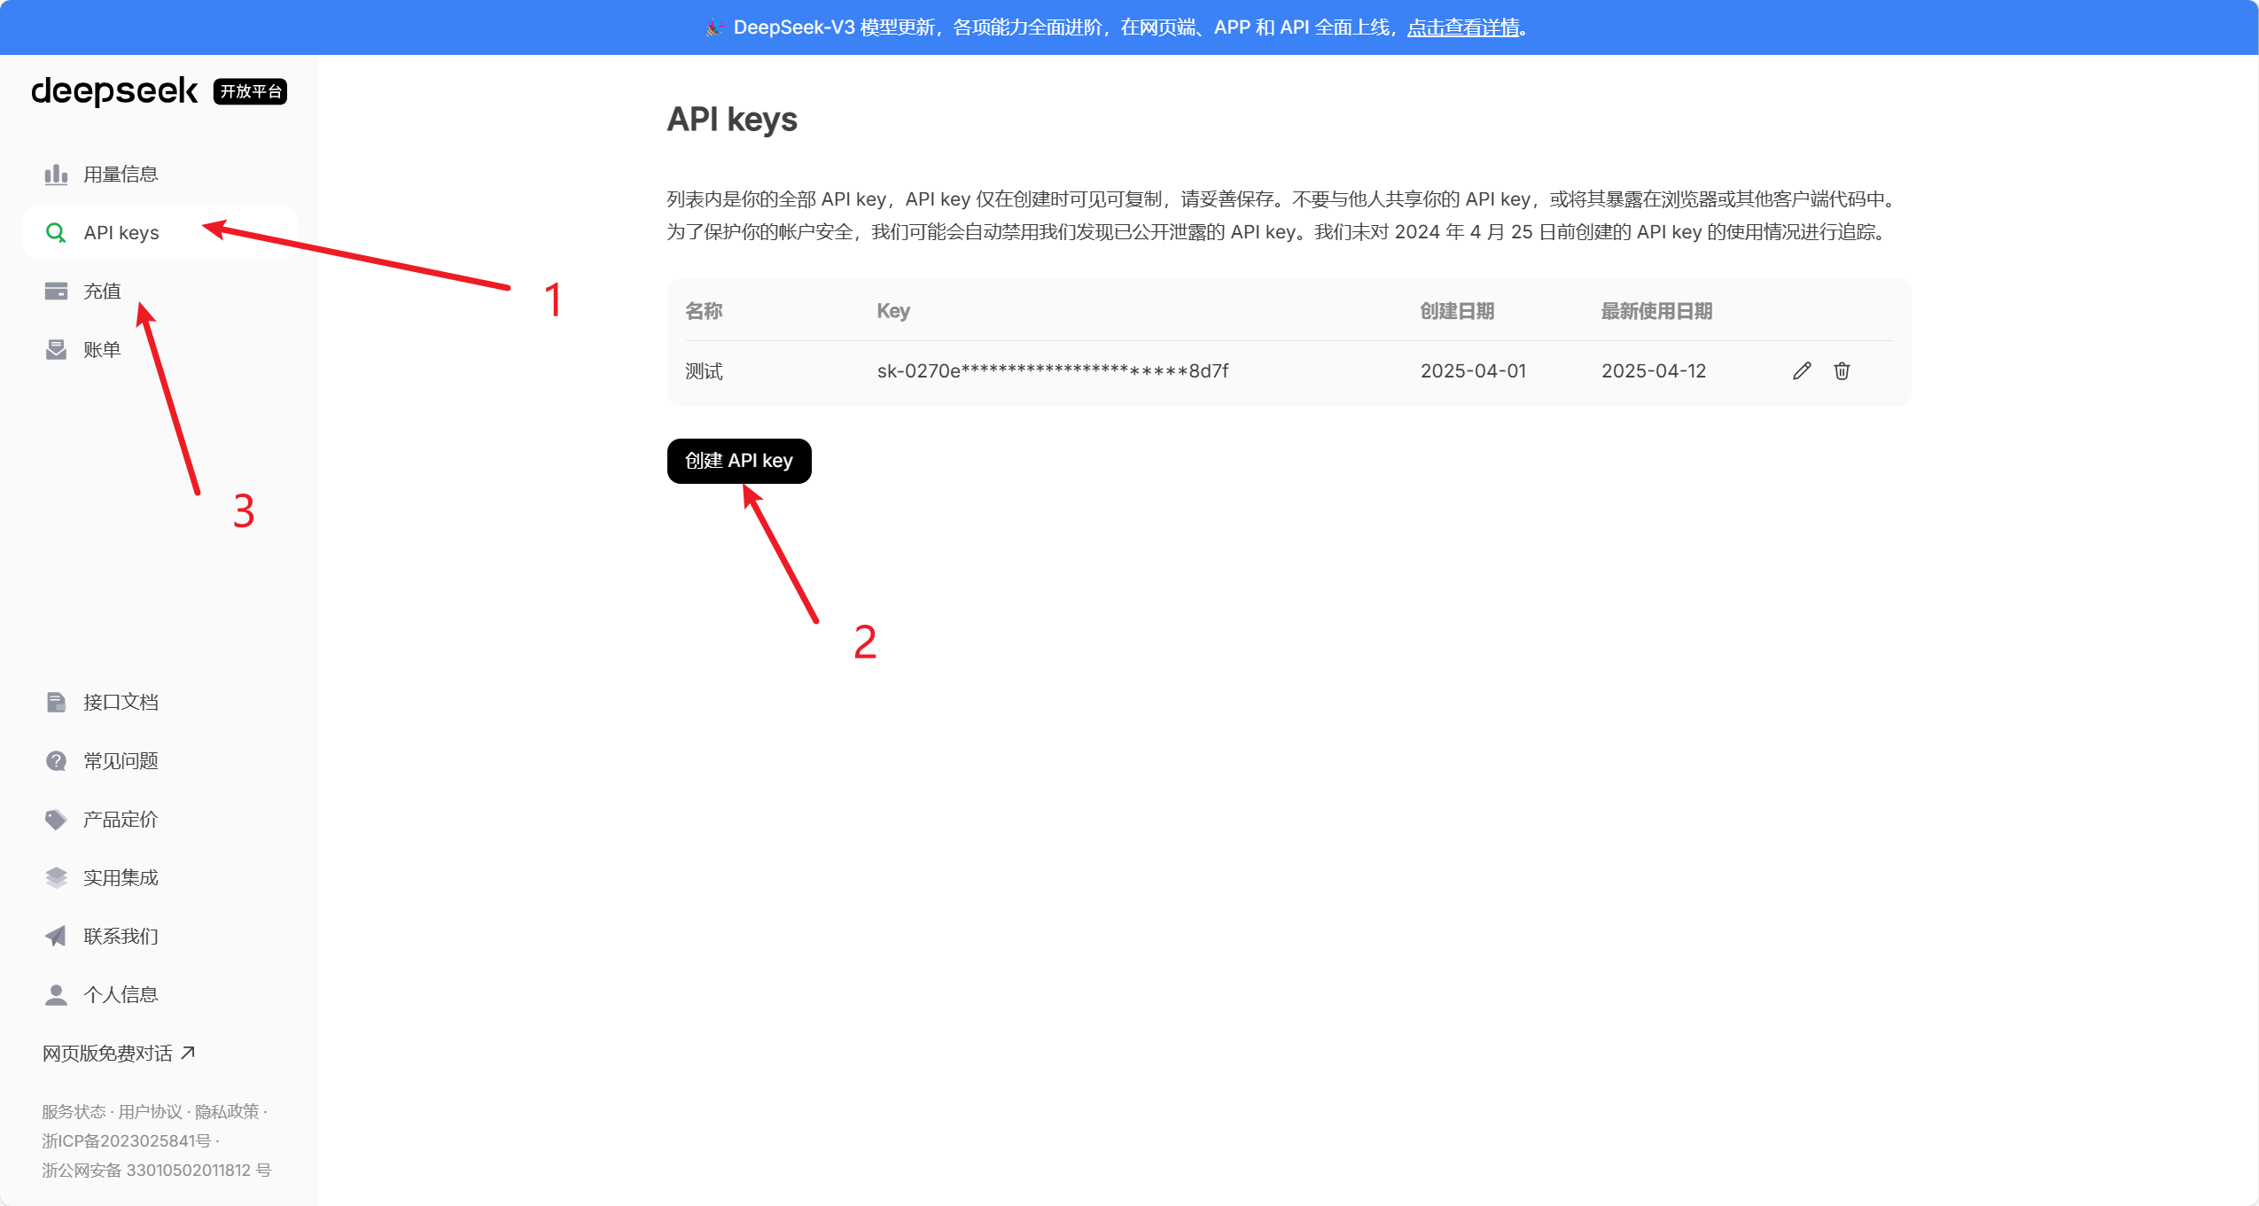Click the envelope icon beside 账单
This screenshot has height=1206, width=2259.
[x=56, y=350]
